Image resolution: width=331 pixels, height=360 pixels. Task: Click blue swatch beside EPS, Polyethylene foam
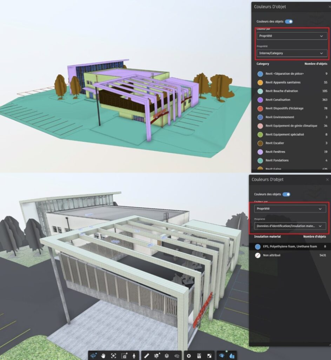(258, 247)
